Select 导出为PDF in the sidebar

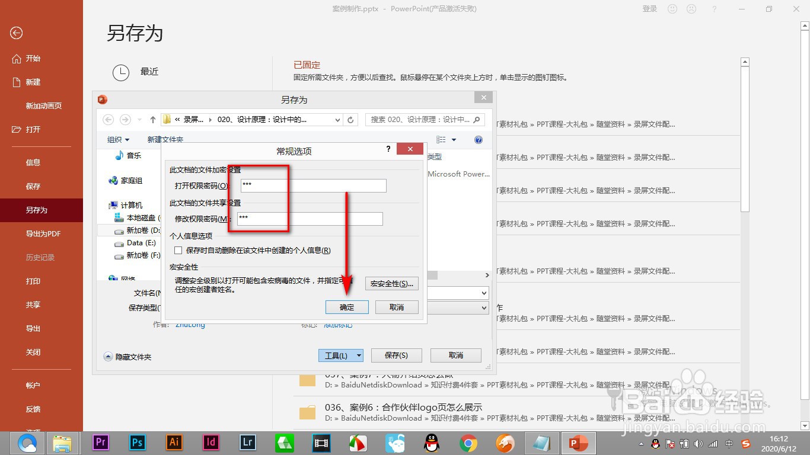43,234
